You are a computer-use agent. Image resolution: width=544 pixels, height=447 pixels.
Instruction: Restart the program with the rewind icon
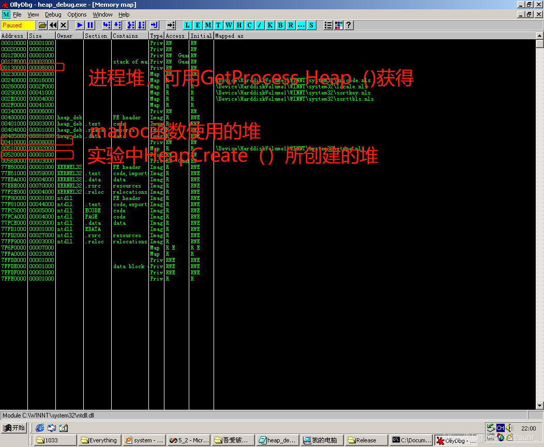pos(53,25)
